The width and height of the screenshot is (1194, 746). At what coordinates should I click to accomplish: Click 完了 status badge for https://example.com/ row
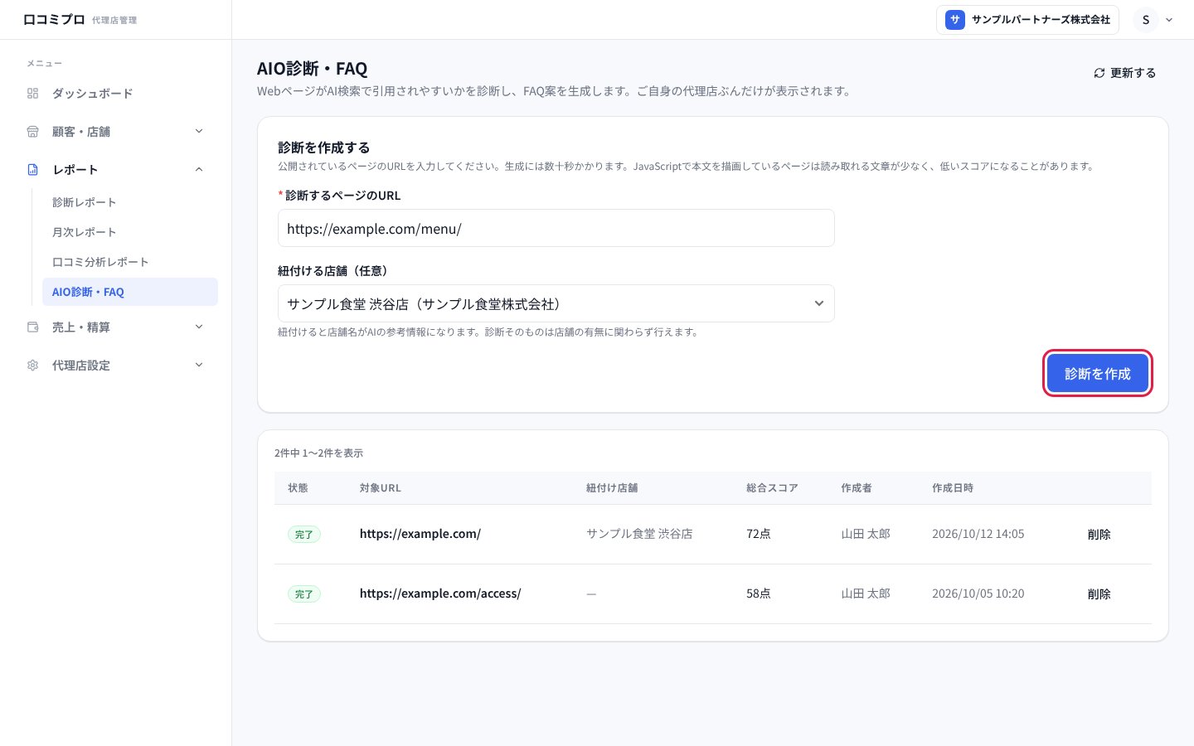pyautogui.click(x=304, y=535)
